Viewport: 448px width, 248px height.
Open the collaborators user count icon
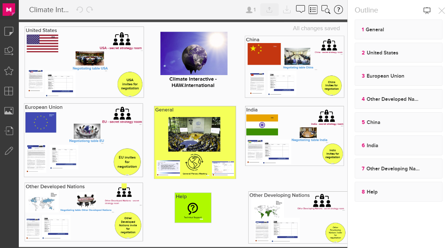pos(251,10)
